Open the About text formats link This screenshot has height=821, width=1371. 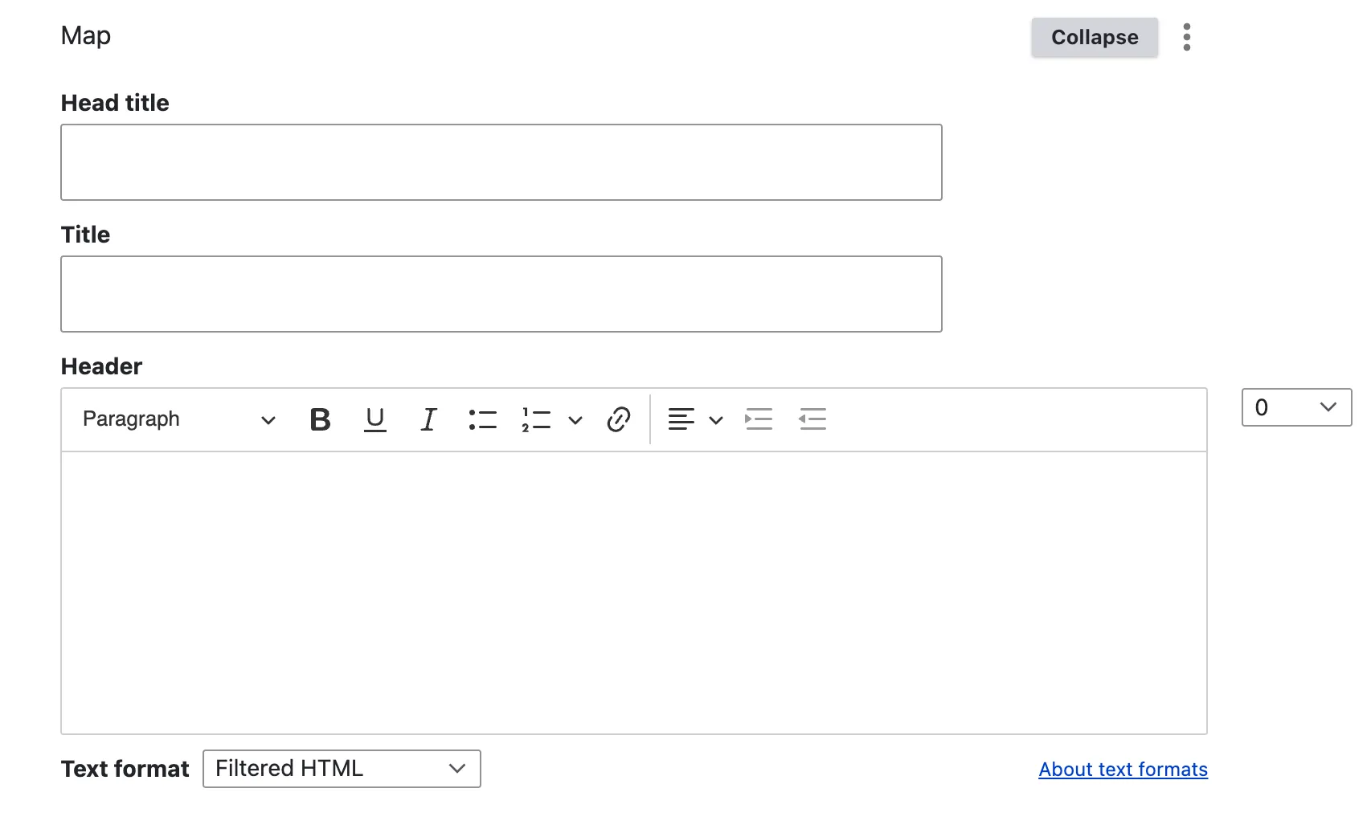(x=1123, y=770)
